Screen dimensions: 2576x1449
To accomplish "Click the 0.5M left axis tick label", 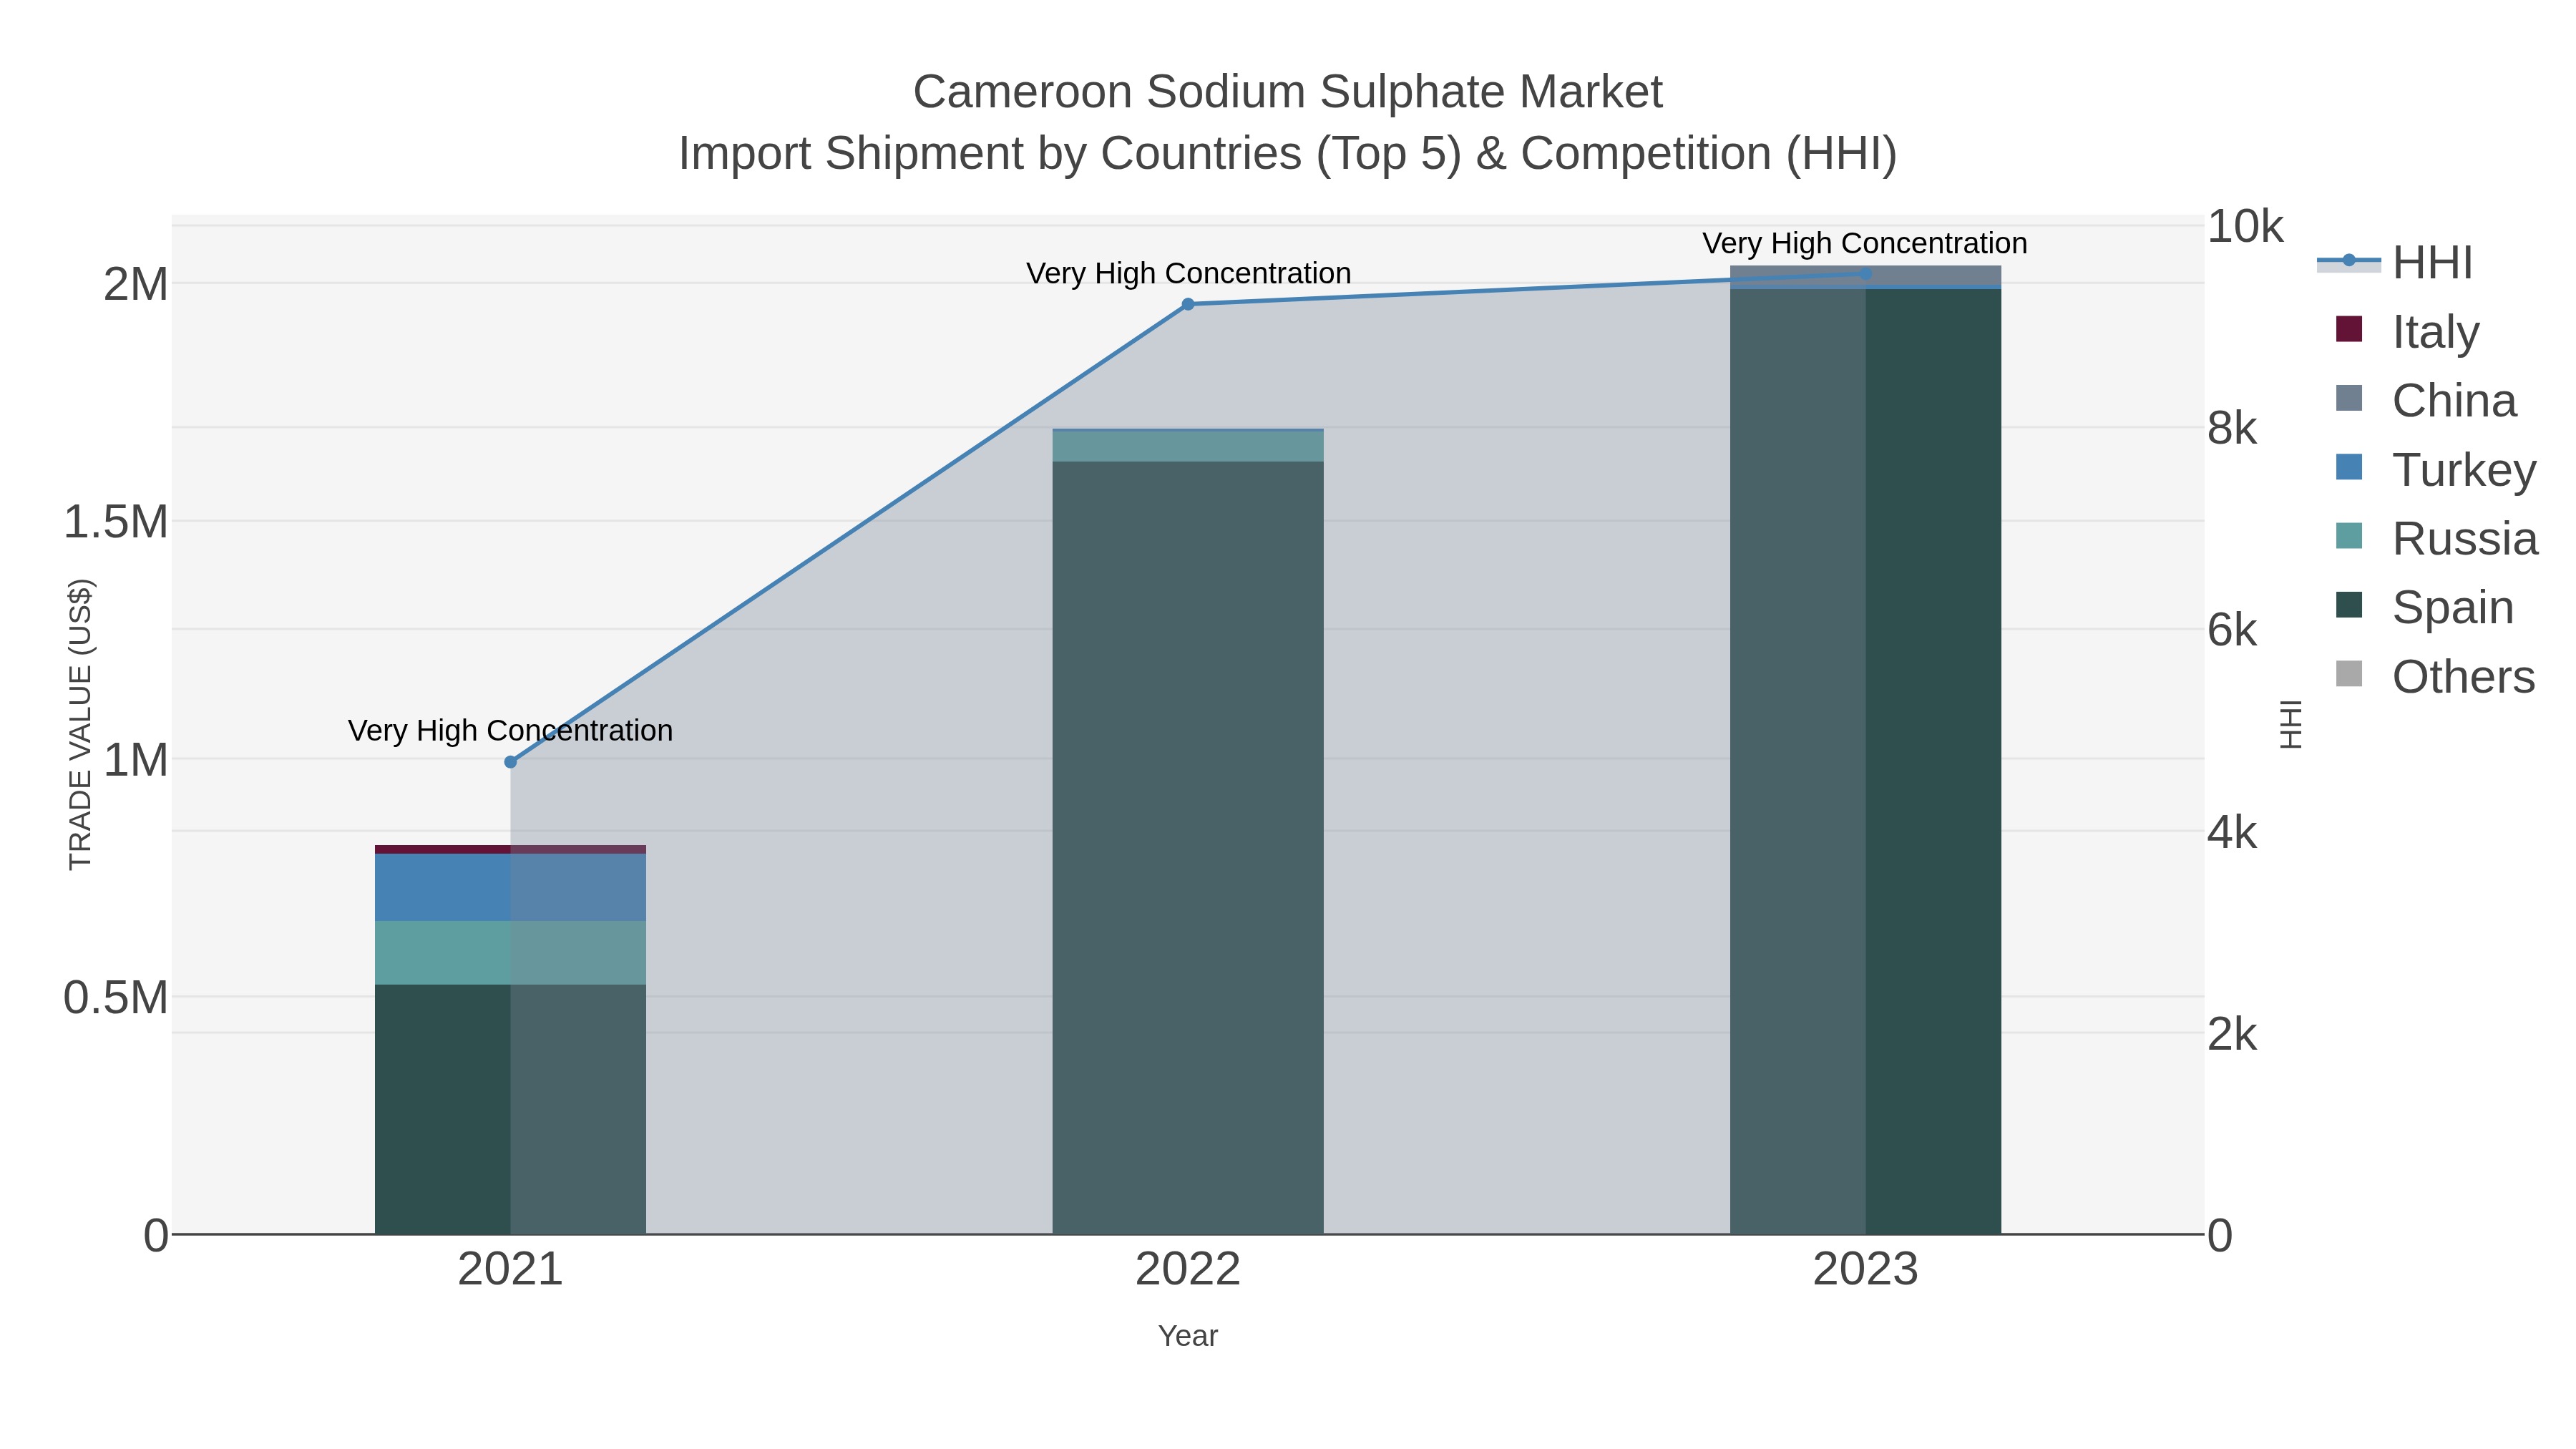I will (x=115, y=997).
